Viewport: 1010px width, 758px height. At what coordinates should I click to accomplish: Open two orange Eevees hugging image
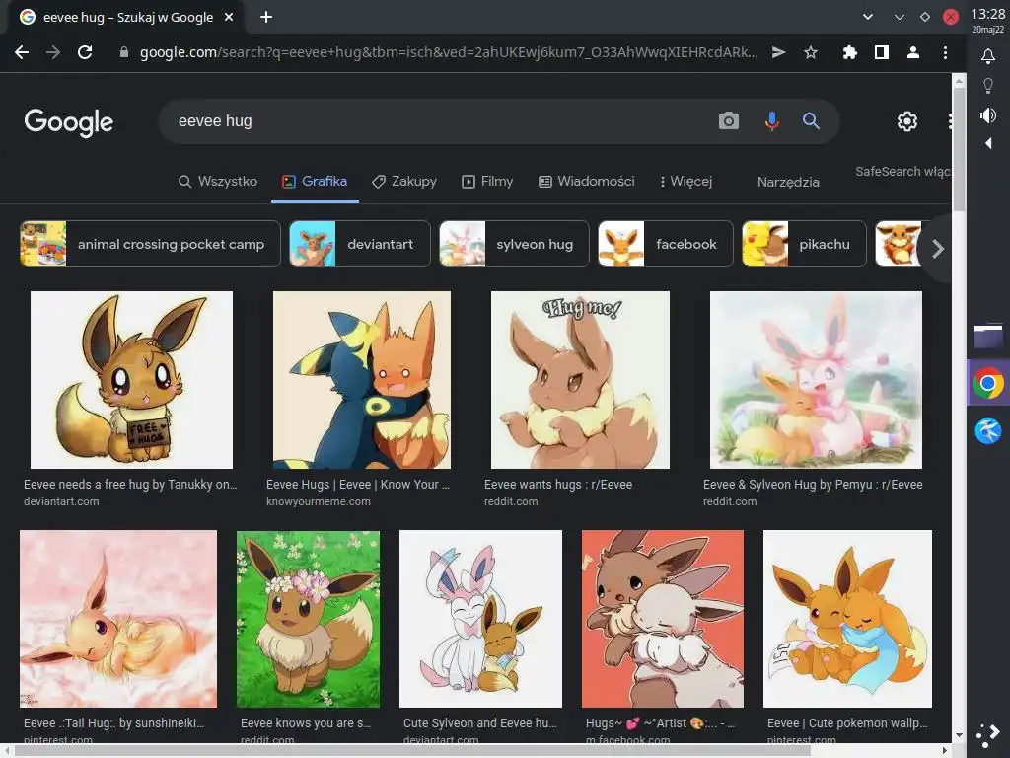point(847,619)
